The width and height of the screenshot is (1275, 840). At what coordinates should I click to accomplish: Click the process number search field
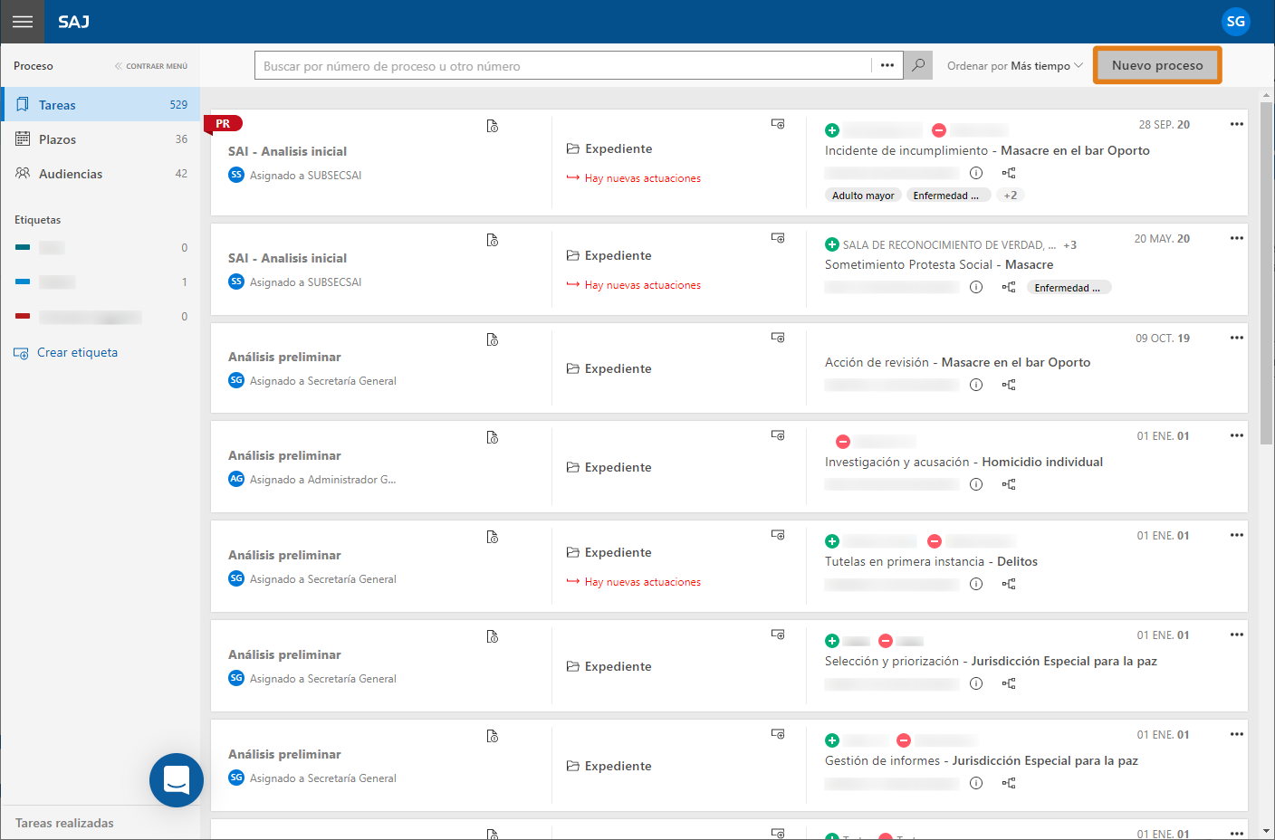click(562, 66)
